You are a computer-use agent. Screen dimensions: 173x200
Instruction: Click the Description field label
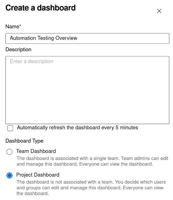18,49
